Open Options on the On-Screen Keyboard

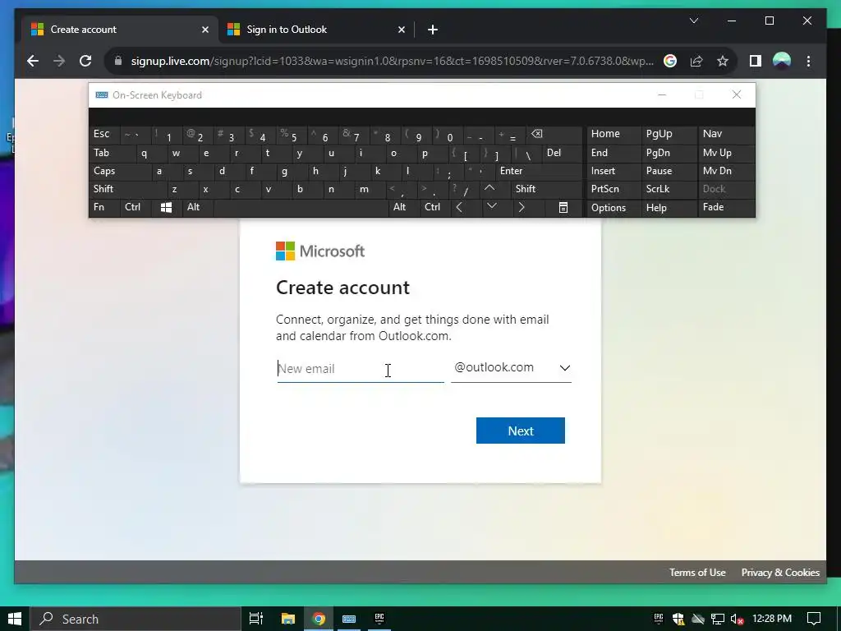[614, 208]
